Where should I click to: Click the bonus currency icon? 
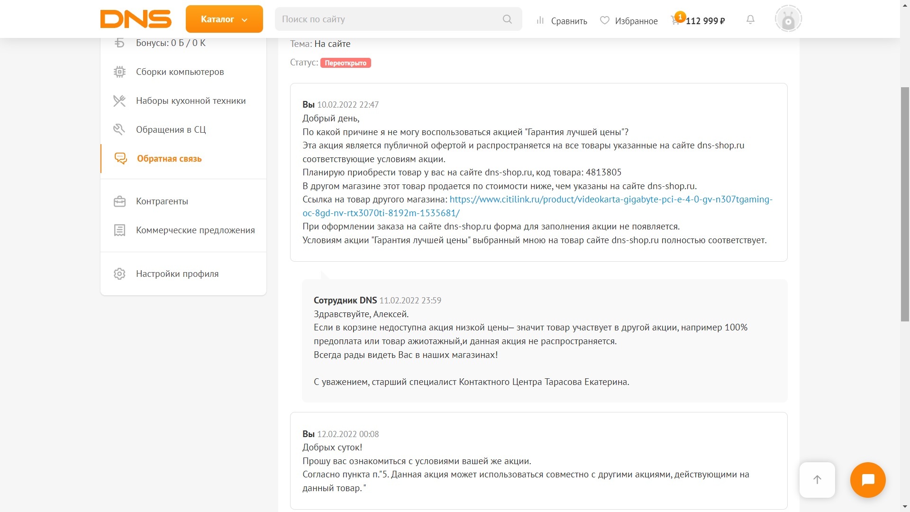pyautogui.click(x=119, y=43)
